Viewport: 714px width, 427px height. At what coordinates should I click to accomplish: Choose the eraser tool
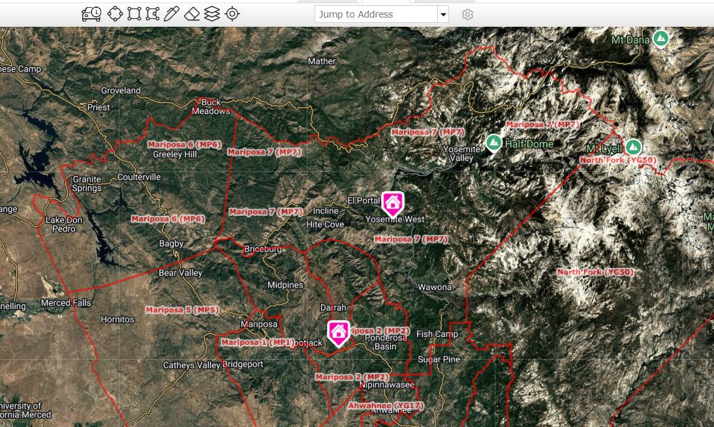click(191, 14)
